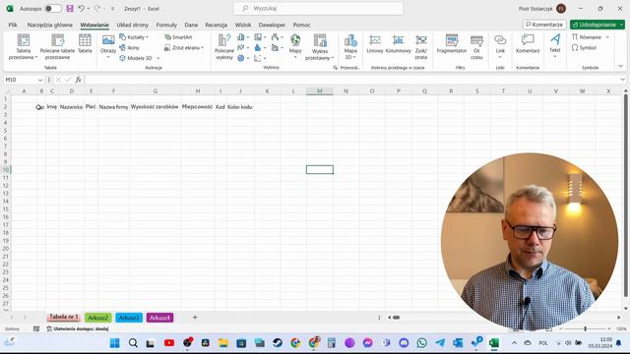Click the Komentarze button

[544, 25]
